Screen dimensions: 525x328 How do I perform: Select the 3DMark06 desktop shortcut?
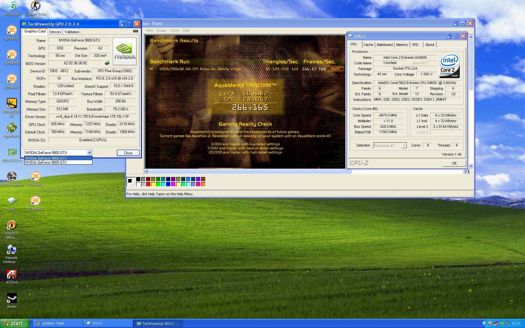(12, 33)
